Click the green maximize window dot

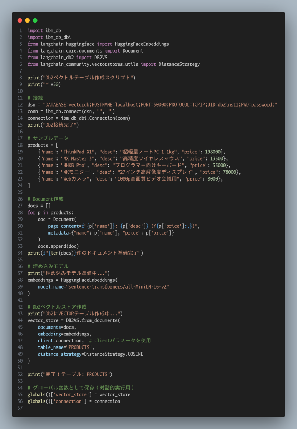tap(35, 20)
